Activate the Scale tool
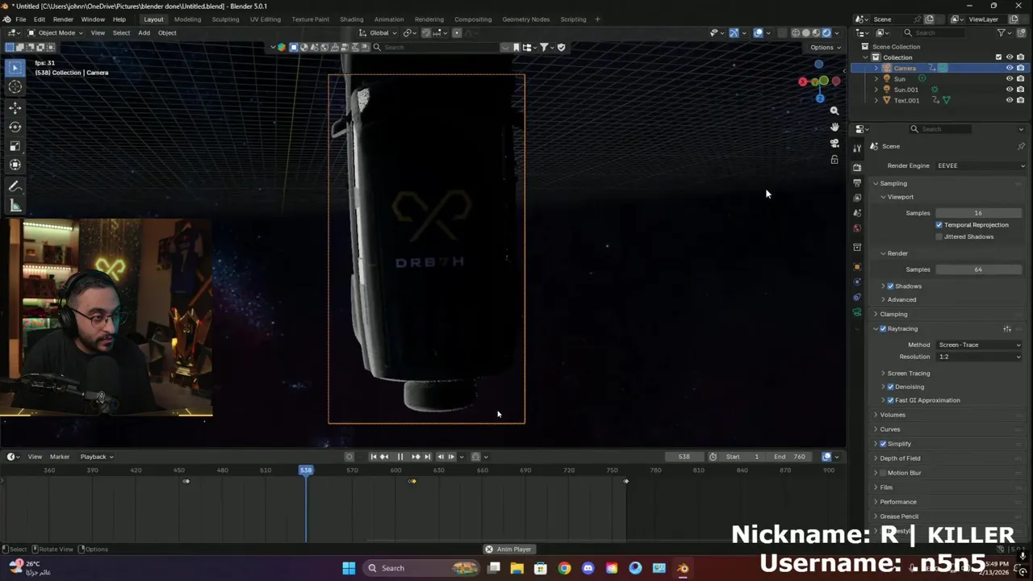Image resolution: width=1033 pixels, height=581 pixels. coord(15,146)
